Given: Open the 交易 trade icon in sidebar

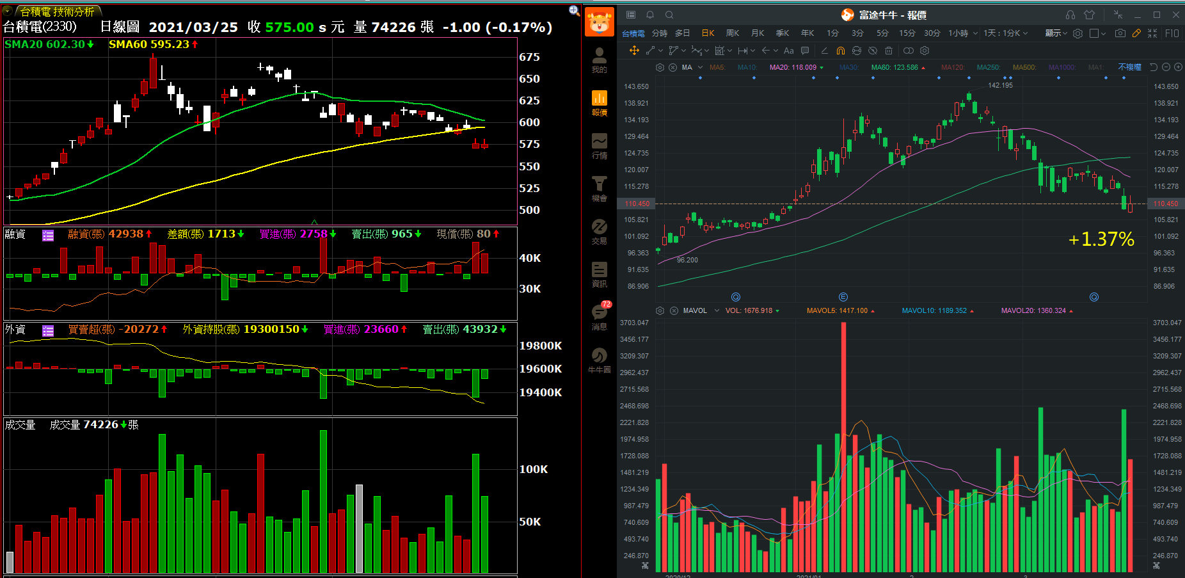Looking at the screenshot, I should click(x=599, y=232).
